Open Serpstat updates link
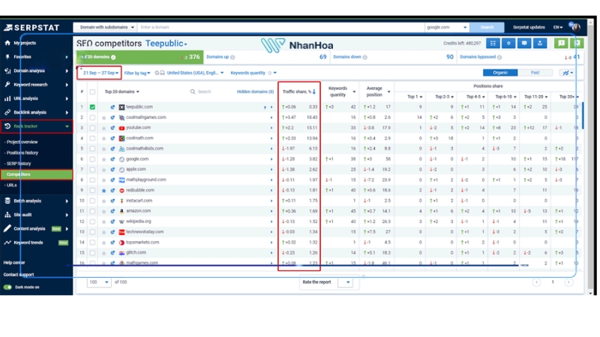600x337 pixels. 529,27
